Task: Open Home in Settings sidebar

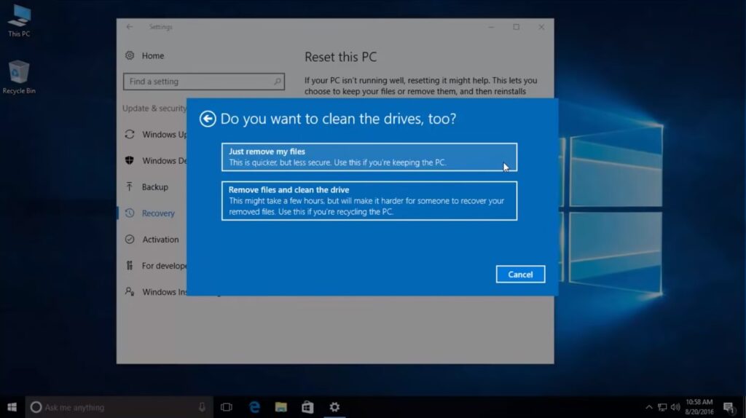Action: [153, 55]
